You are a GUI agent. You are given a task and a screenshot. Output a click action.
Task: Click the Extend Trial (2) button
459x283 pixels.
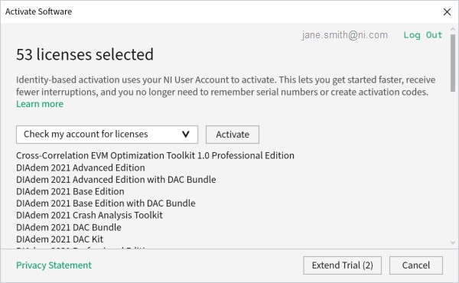342,265
